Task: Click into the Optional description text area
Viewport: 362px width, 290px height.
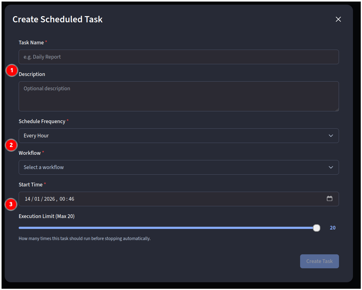Action: coord(179,96)
